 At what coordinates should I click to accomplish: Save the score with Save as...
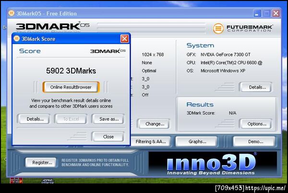tap(108, 119)
